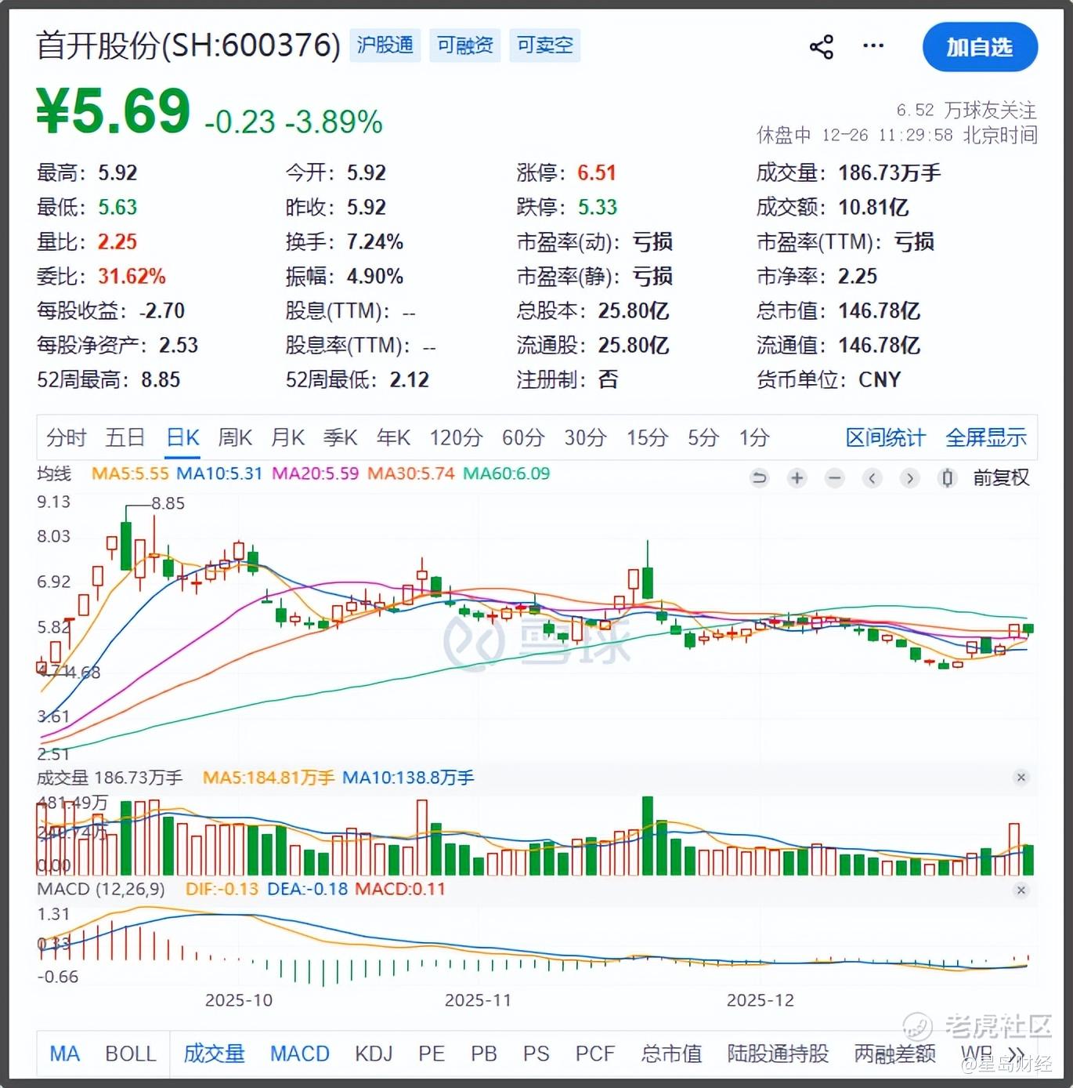The width and height of the screenshot is (1073, 1088).
Task: Click the MA20:5.59 legend label
Action: (x=316, y=473)
